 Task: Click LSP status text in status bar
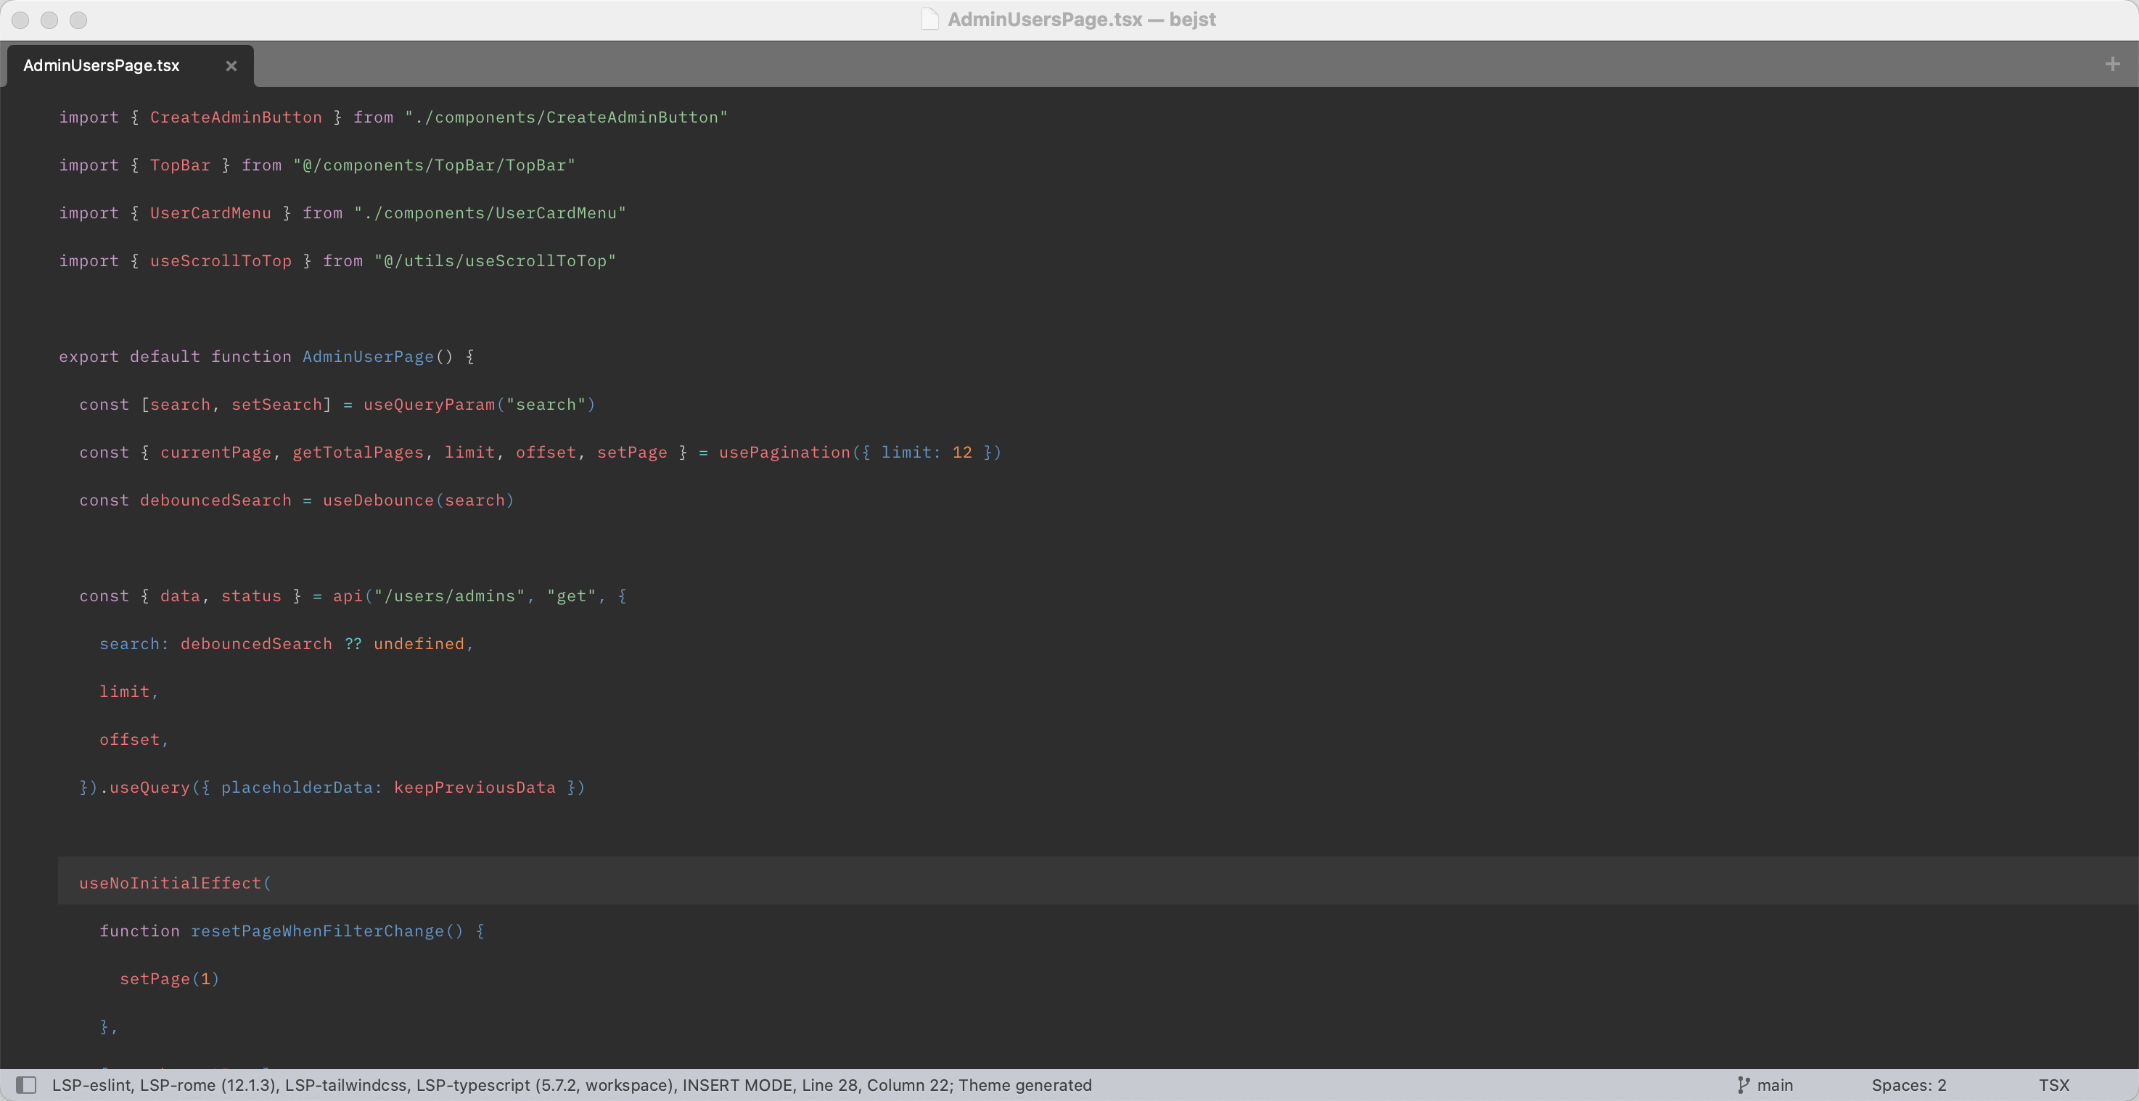coord(571,1084)
